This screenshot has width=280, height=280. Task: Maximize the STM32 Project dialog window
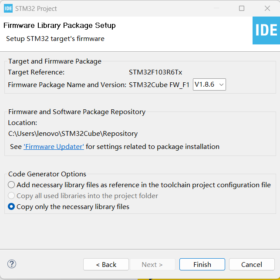(242, 8)
